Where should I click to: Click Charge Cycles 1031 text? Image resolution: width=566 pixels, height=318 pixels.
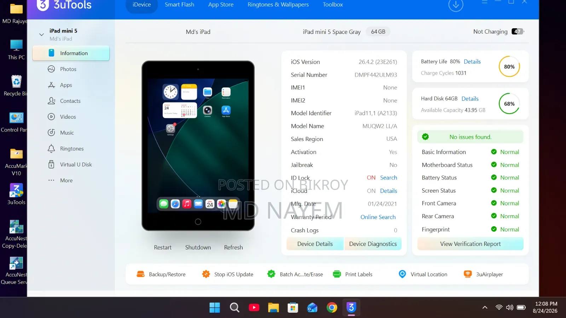pos(444,73)
